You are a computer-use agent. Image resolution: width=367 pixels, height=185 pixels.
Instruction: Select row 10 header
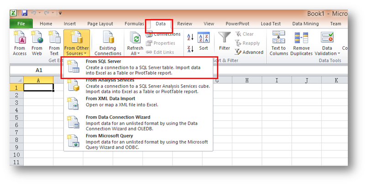point(16,154)
